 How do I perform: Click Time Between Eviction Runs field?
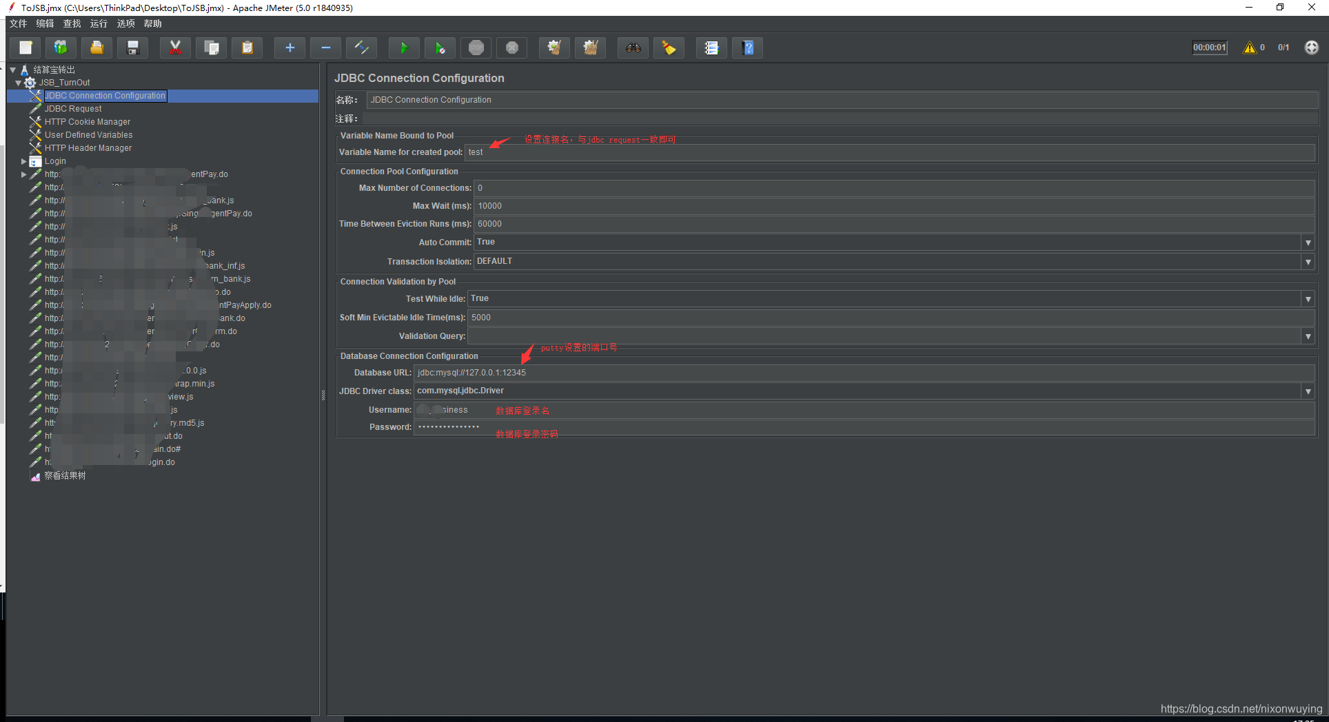pyautogui.click(x=894, y=224)
